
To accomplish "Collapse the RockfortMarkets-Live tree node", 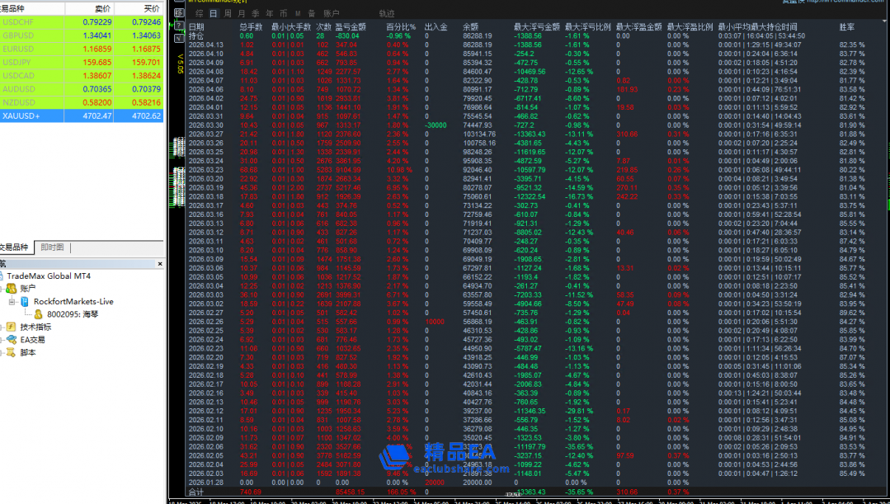I will [12, 302].
